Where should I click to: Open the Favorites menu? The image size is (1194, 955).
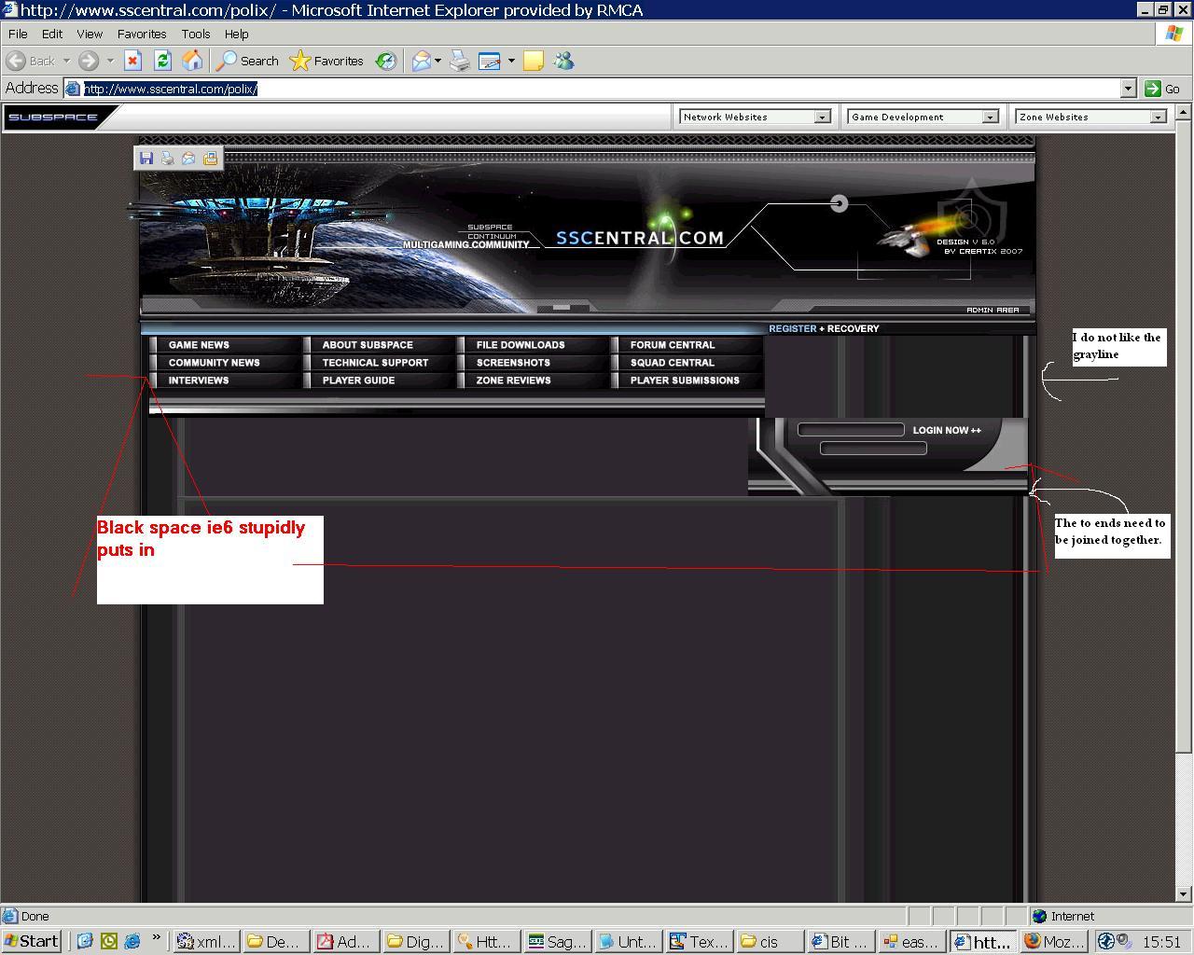pos(142,34)
